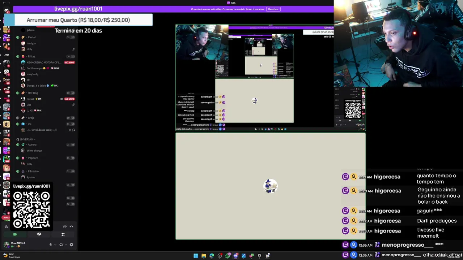Open Discord user settings gear
463x260 pixels.
(x=71, y=245)
